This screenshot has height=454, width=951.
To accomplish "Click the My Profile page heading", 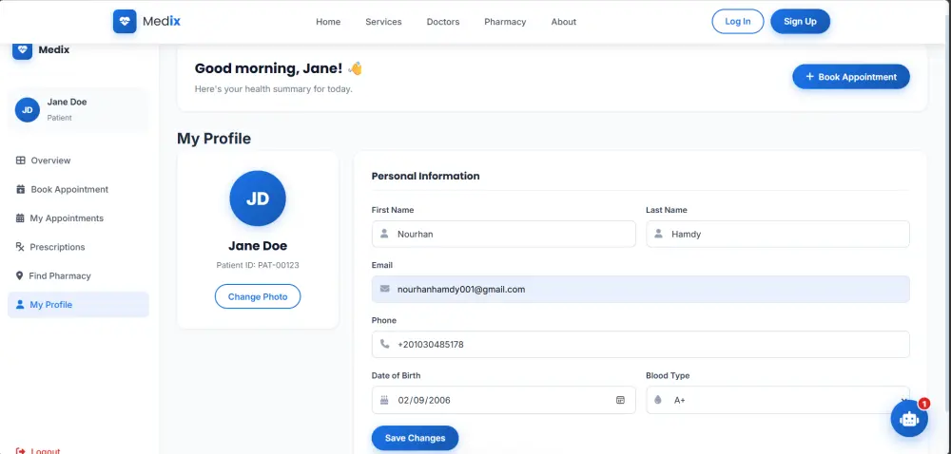I will (x=213, y=139).
